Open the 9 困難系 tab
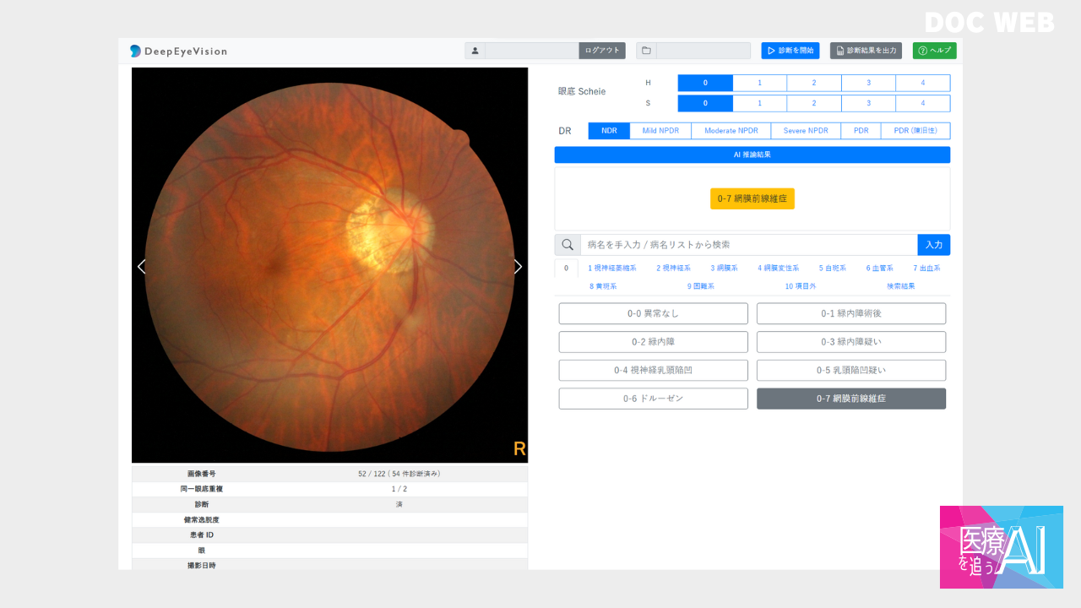Screen dimensions: 1081x608 click(x=701, y=286)
